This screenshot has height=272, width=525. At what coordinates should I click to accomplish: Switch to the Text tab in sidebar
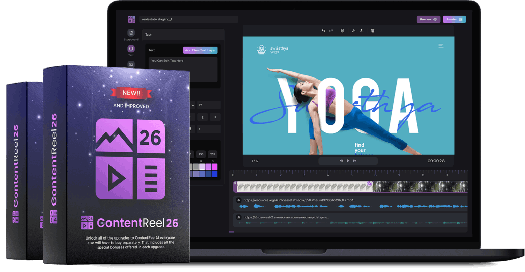pyautogui.click(x=131, y=50)
